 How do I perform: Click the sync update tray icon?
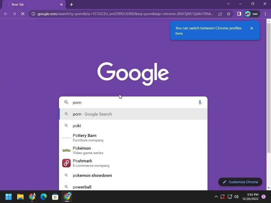pyautogui.click(x=222, y=197)
